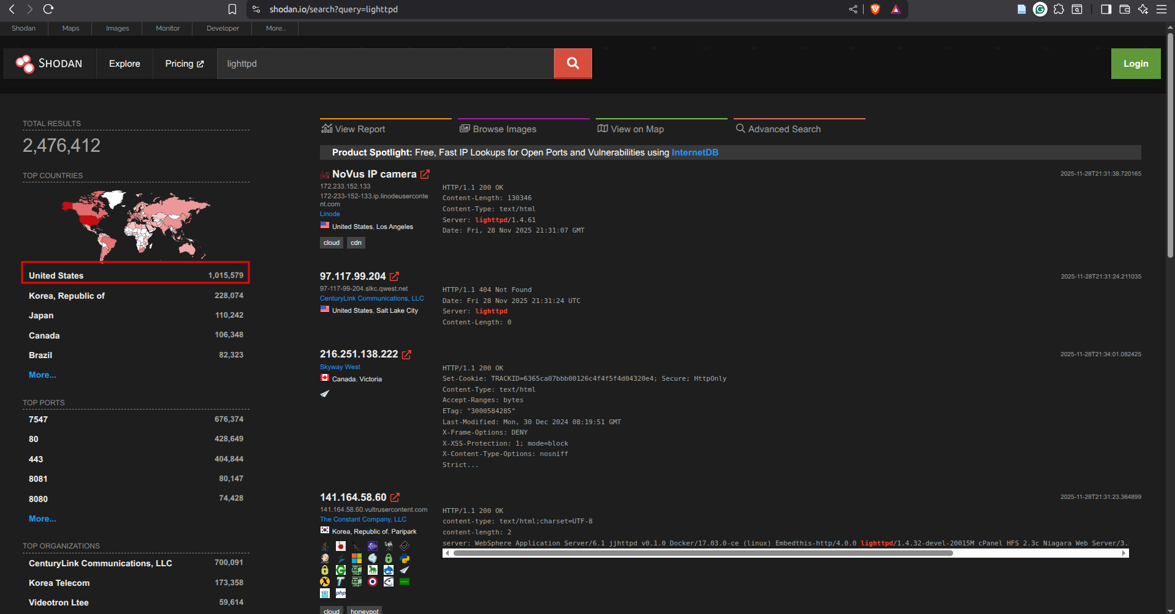Click the browser reload icon

[48, 9]
